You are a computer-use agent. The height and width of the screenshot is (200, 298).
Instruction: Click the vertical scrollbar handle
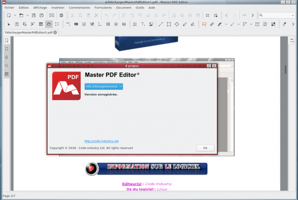(x=285, y=69)
